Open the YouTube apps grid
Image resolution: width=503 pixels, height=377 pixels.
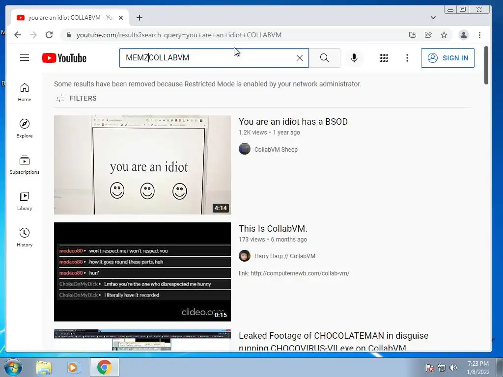point(383,58)
